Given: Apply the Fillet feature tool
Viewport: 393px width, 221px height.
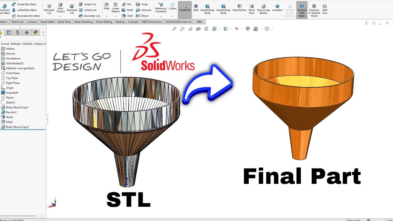Looking at the screenshot, I should tap(107, 6).
